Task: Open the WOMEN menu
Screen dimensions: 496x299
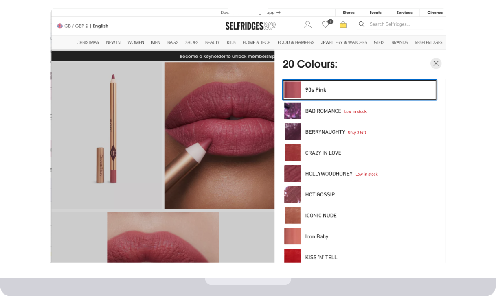Action: pyautogui.click(x=136, y=42)
